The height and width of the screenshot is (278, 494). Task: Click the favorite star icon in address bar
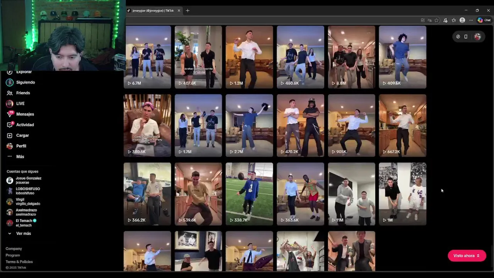click(436, 20)
